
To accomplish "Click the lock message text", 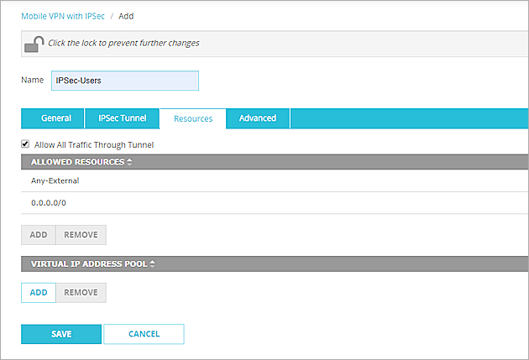I will tap(123, 43).
